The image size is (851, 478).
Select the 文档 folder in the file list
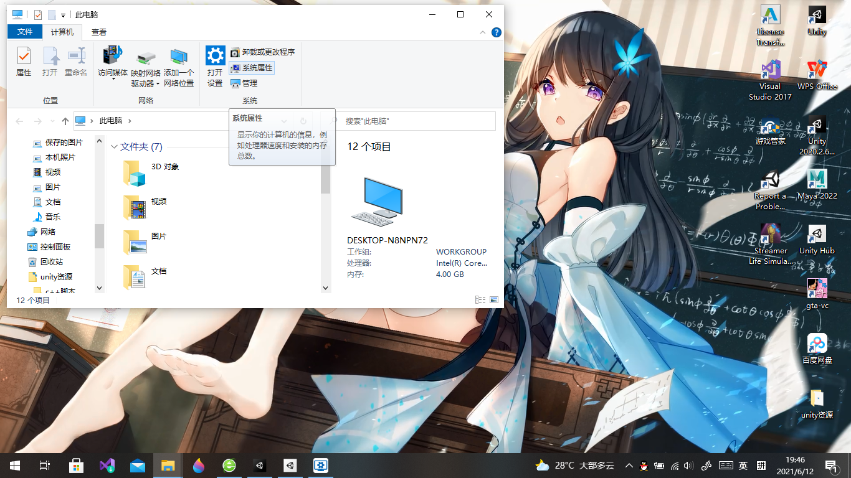click(145, 277)
